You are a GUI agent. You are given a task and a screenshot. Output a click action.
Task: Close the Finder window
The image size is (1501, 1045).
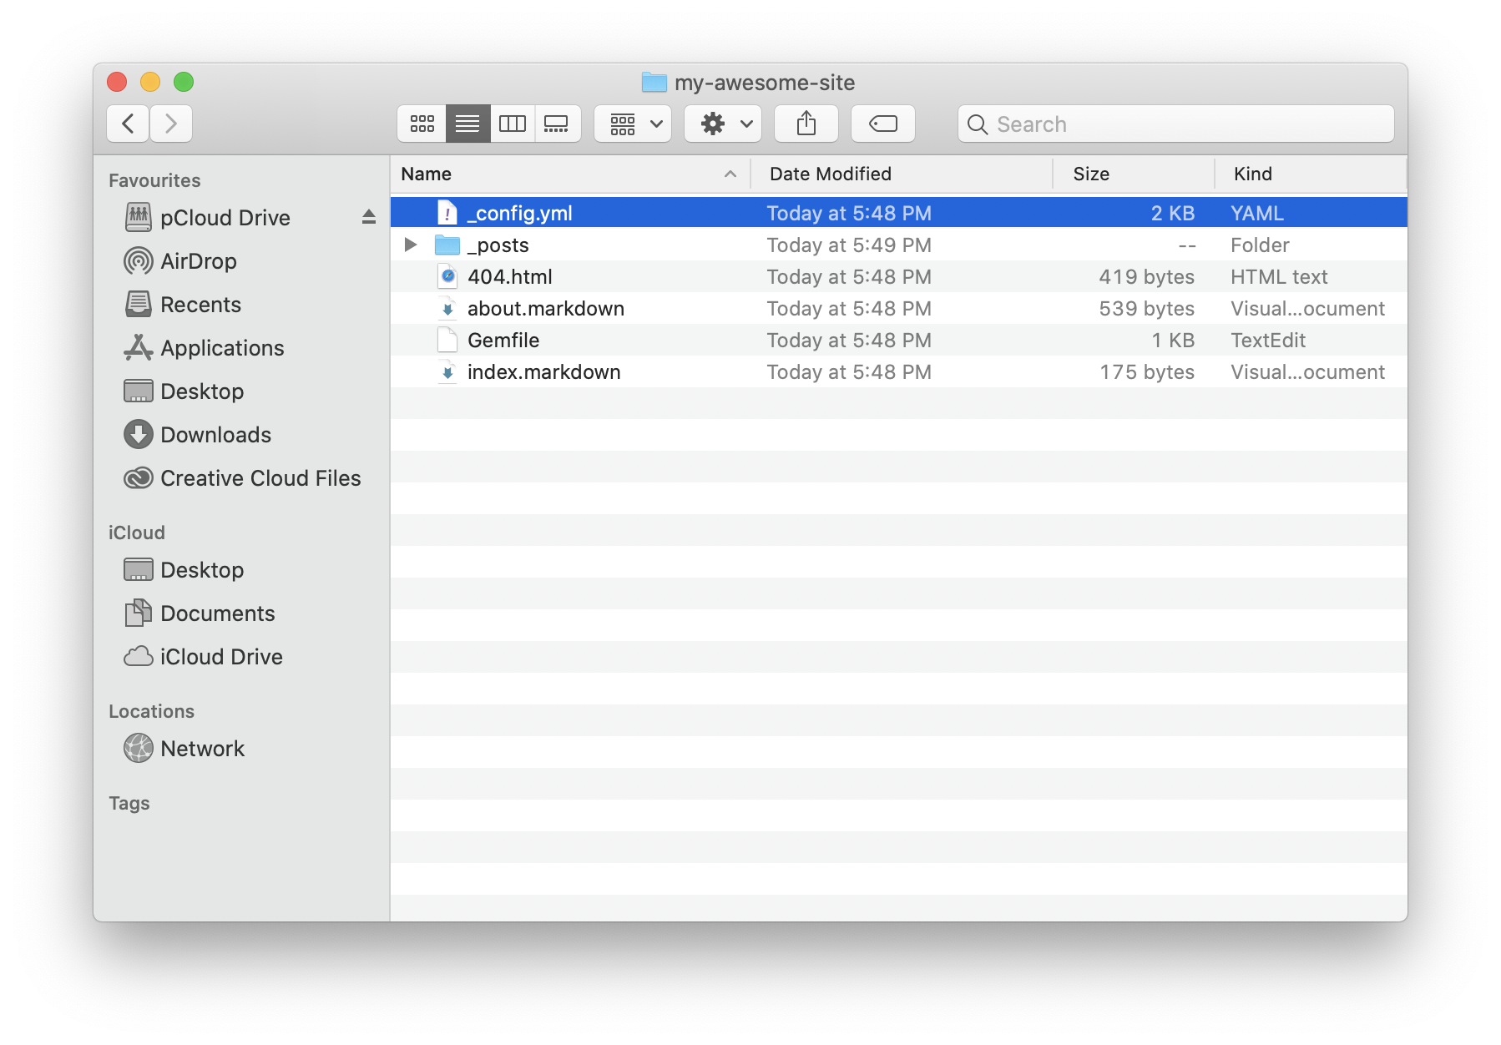(x=117, y=82)
